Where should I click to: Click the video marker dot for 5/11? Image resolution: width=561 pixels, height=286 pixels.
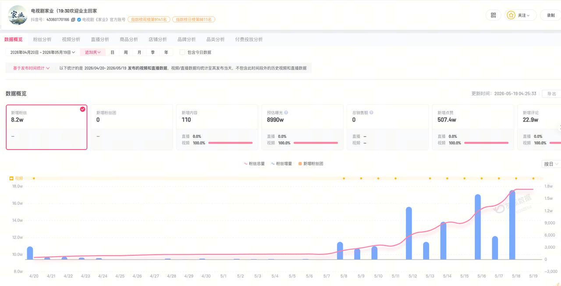395,179
